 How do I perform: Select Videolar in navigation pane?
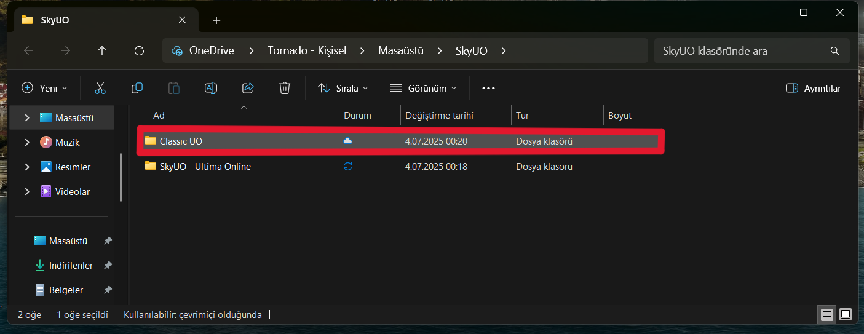[73, 191]
